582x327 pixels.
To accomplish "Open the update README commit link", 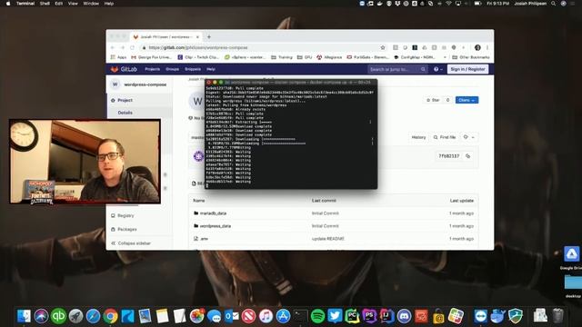I will [x=328, y=239].
